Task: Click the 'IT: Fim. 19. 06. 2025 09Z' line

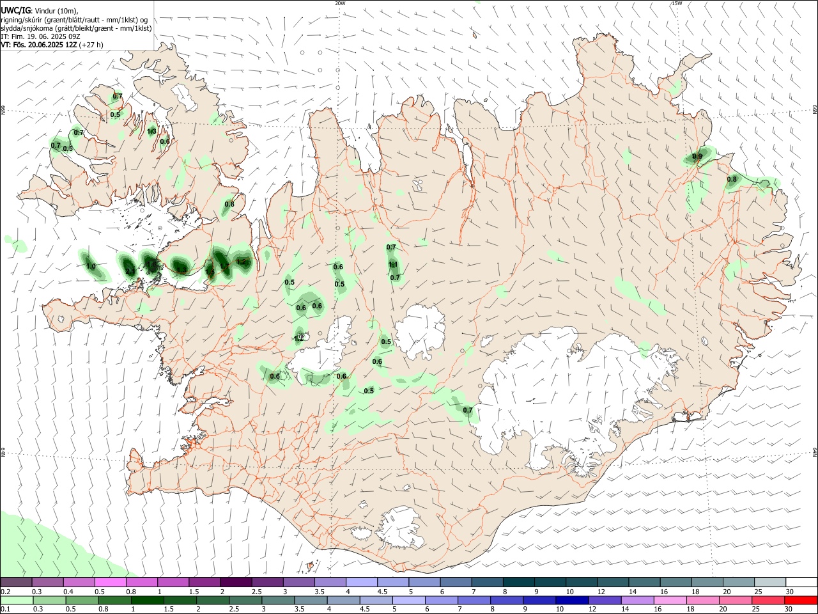Action: pos(40,36)
